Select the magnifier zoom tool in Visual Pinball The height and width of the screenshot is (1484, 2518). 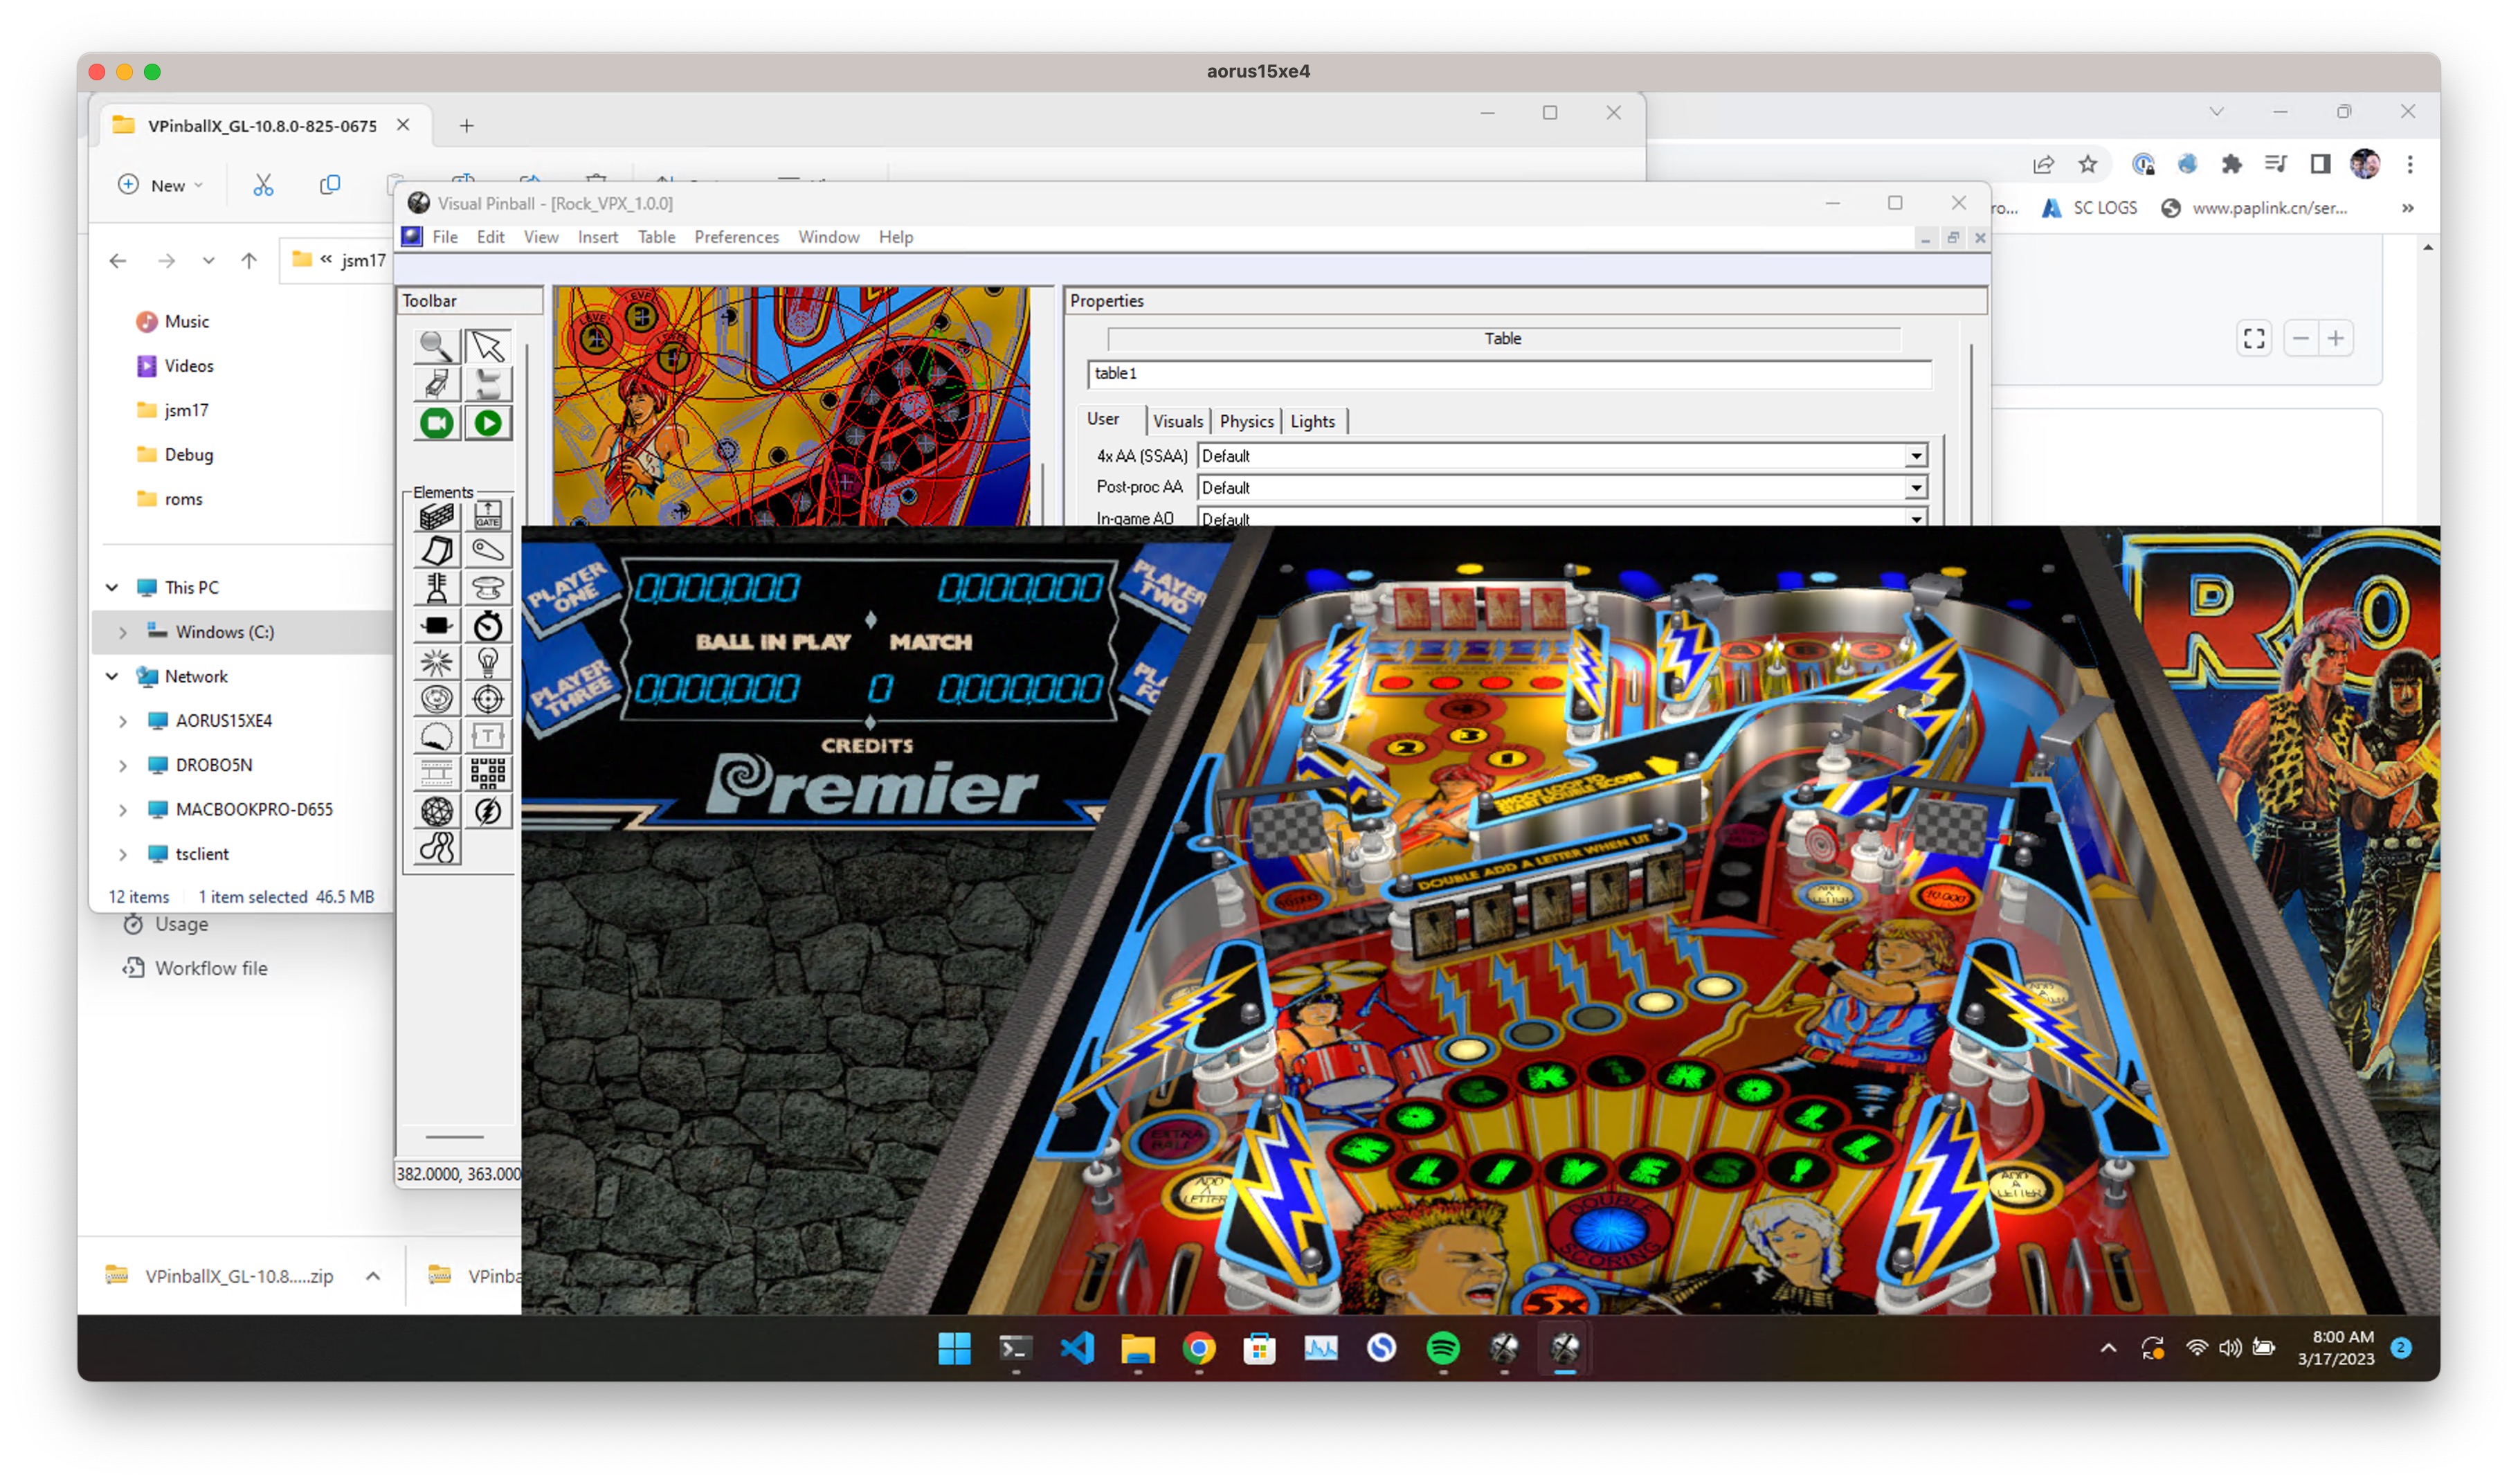(x=437, y=346)
